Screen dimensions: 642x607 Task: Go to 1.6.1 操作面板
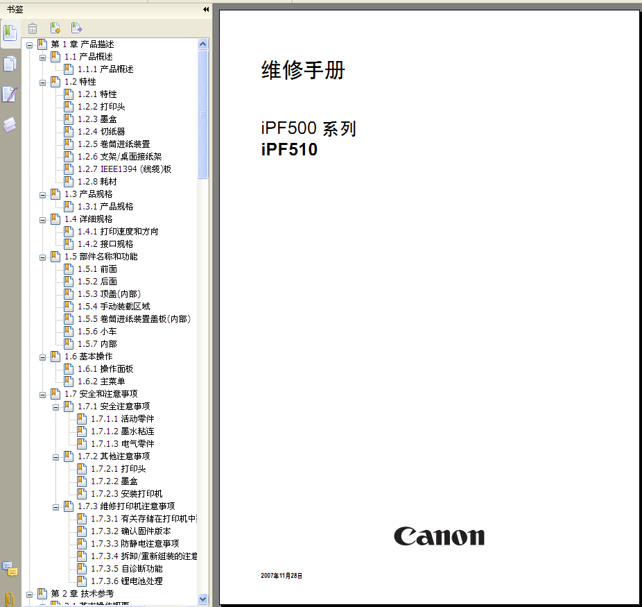(x=105, y=369)
